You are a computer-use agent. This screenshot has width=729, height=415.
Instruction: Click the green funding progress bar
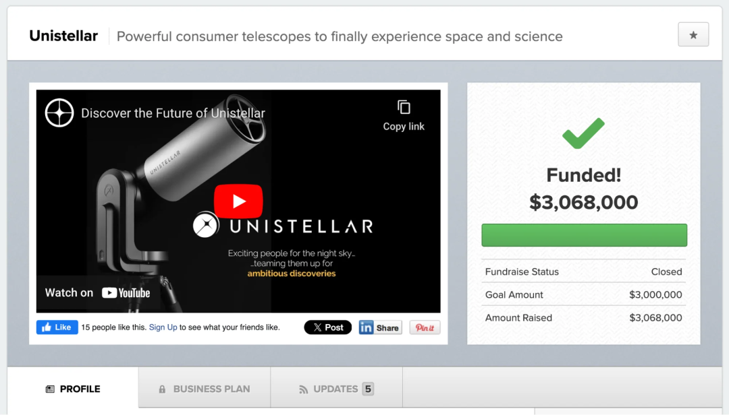[x=584, y=235]
